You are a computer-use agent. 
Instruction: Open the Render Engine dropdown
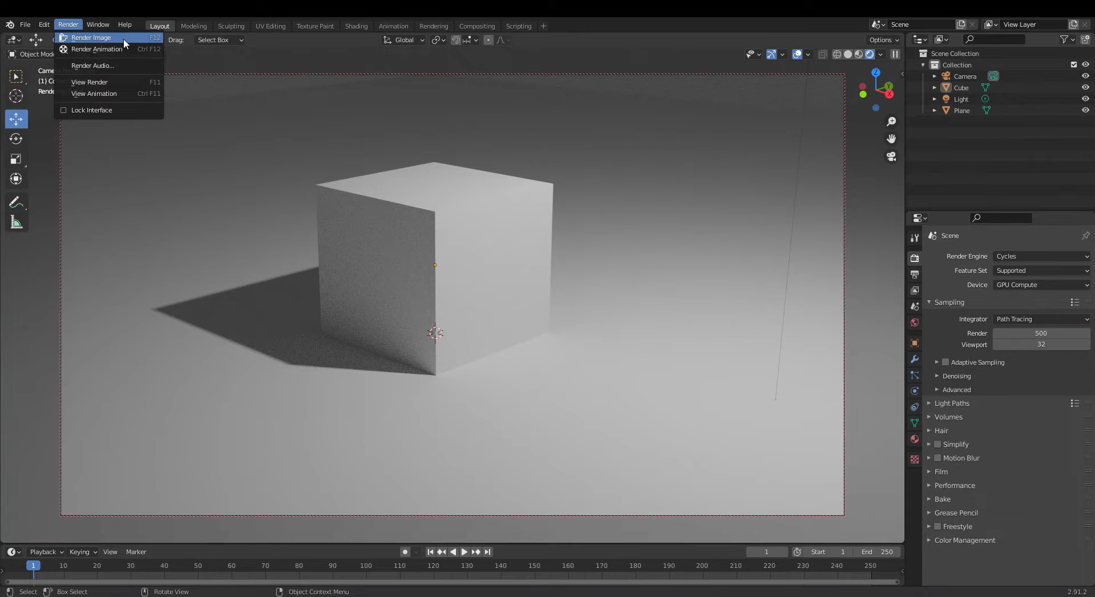click(1042, 256)
